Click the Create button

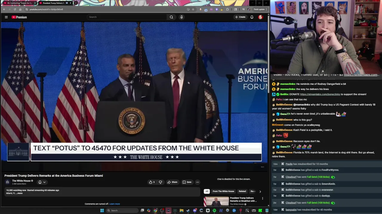pos(240,17)
